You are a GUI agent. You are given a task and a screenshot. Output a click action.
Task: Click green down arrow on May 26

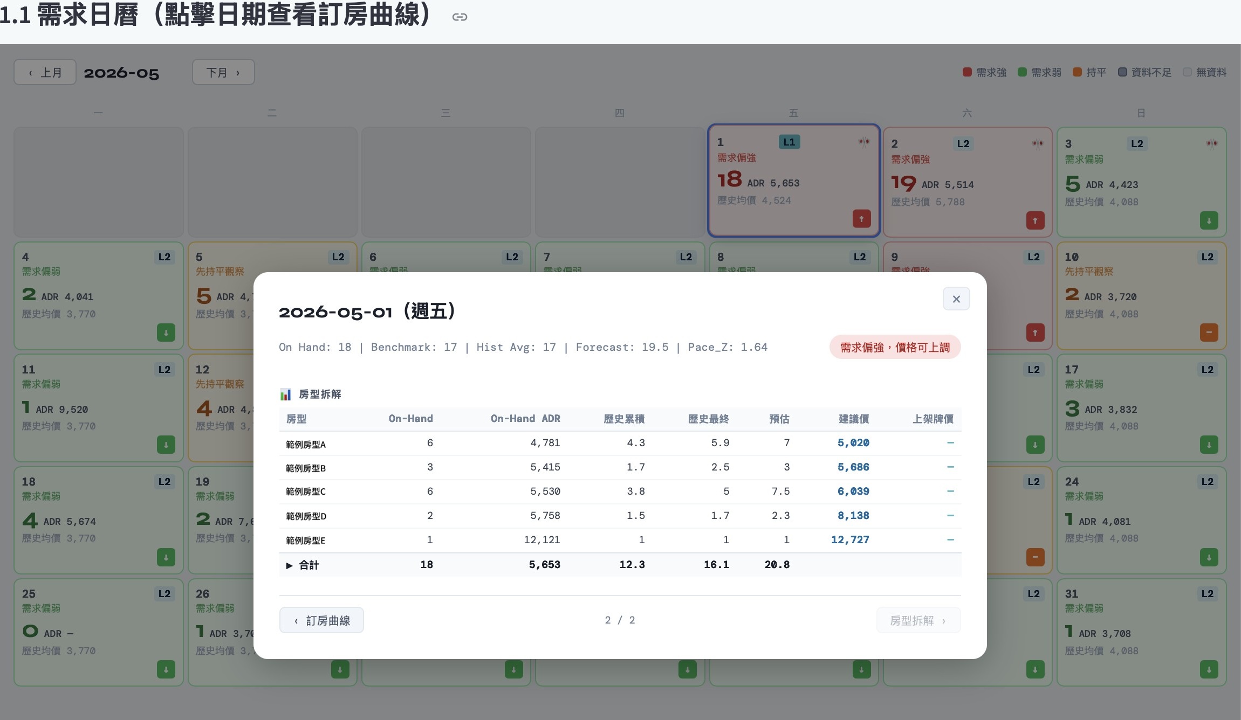pyautogui.click(x=340, y=669)
